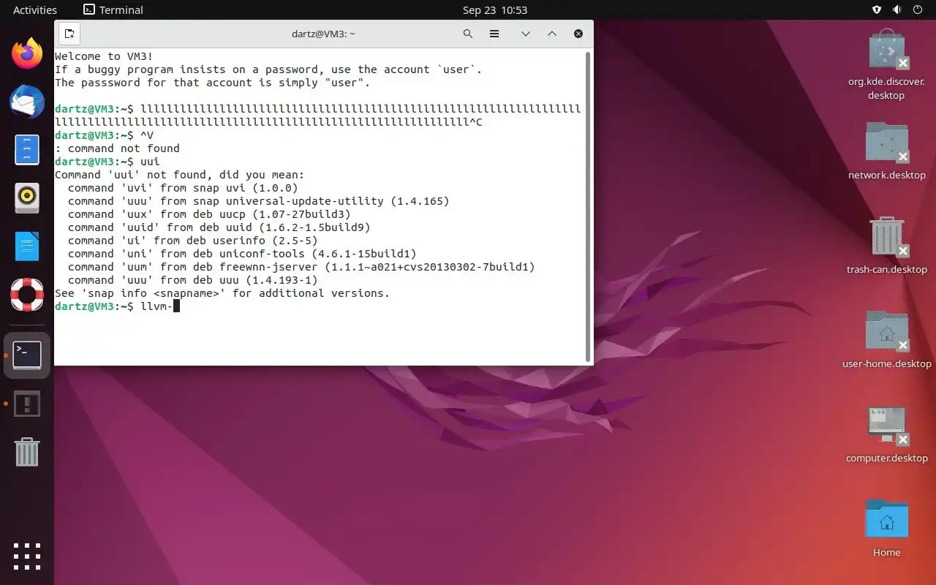The height and width of the screenshot is (585, 936).
Task: Open LibreOffice Writer from the dock
Action: (27, 246)
